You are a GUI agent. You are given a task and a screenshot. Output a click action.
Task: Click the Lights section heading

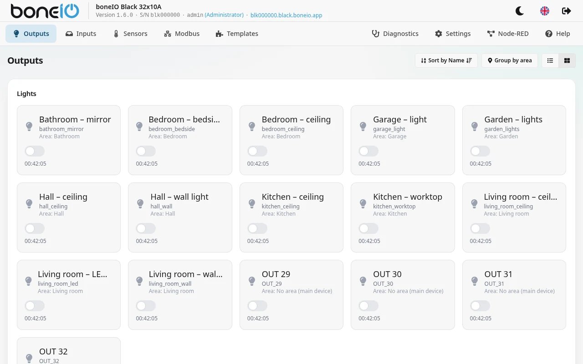[x=26, y=94]
